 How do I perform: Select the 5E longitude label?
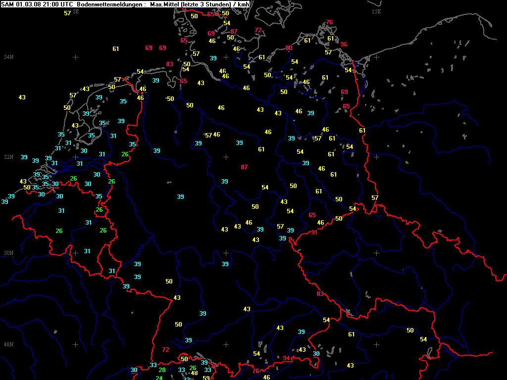tap(75, 11)
